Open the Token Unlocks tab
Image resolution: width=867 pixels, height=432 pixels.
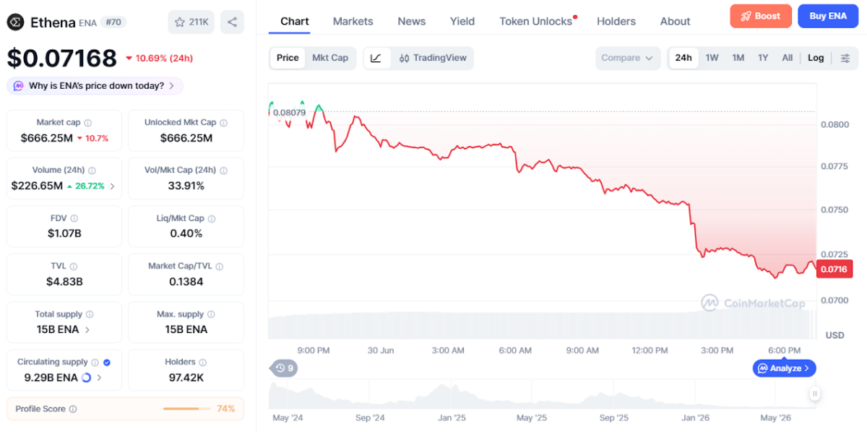[x=536, y=21]
